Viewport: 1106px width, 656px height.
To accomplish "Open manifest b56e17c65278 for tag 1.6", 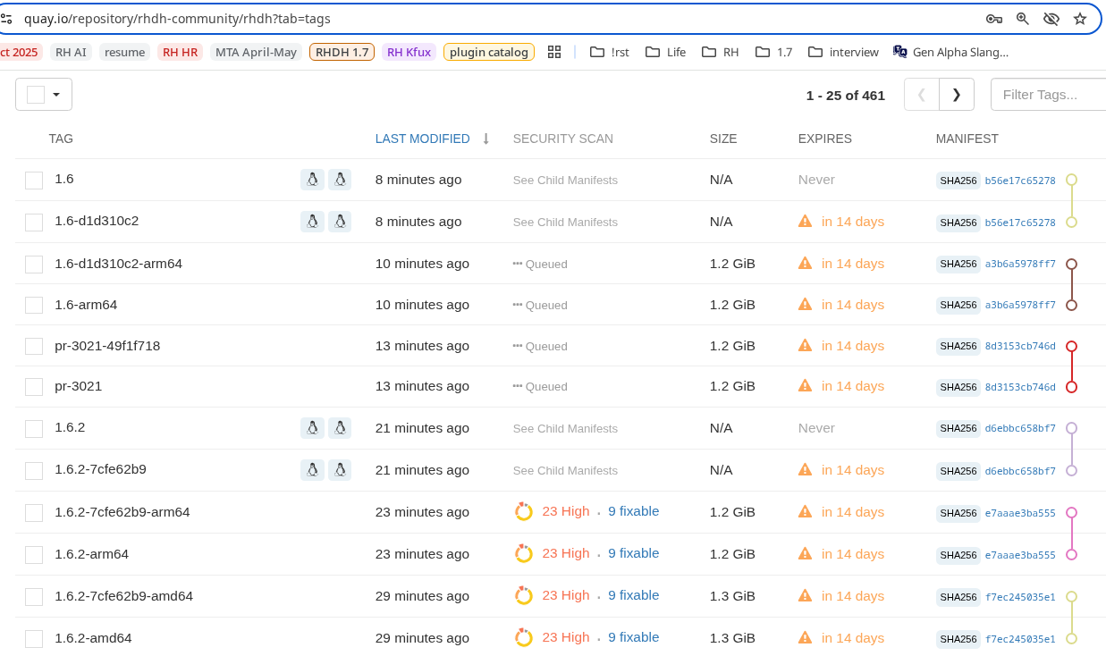I will pos(1020,180).
